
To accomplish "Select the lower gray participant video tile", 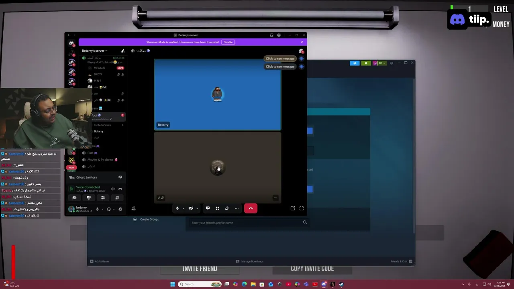I will (218, 167).
